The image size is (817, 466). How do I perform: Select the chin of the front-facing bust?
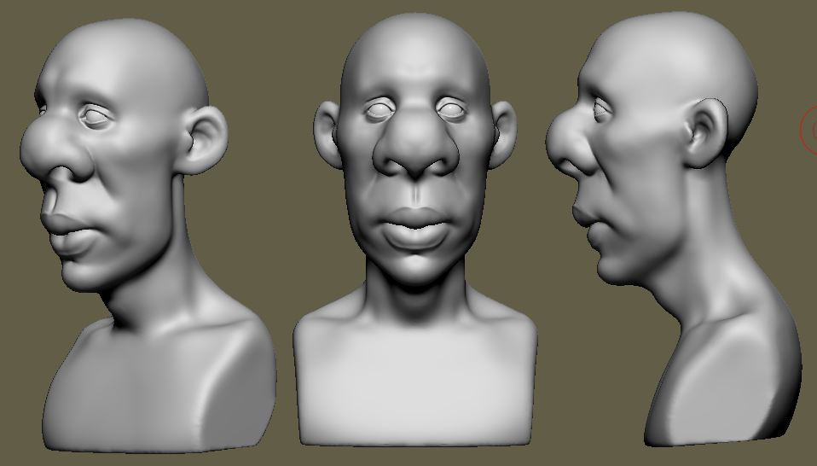click(x=415, y=267)
